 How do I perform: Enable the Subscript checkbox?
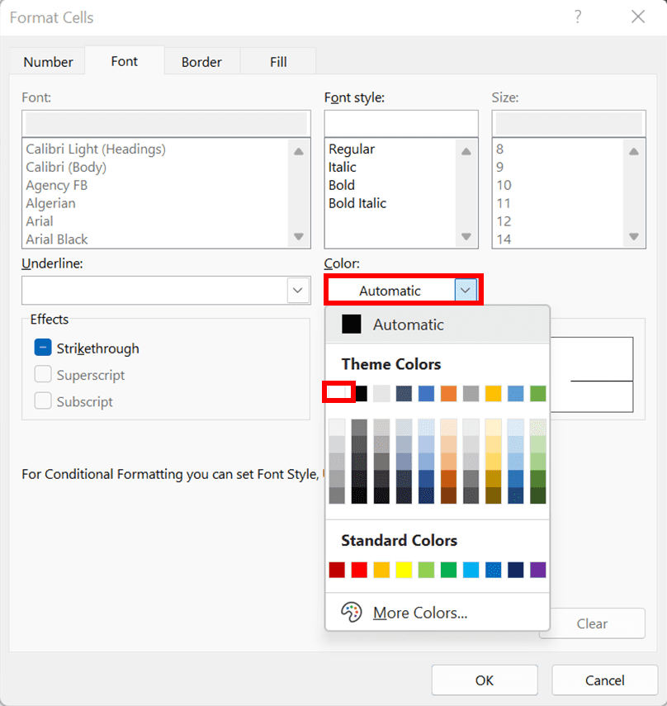point(43,400)
